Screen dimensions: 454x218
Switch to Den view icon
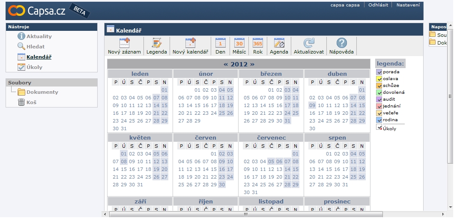point(220,43)
